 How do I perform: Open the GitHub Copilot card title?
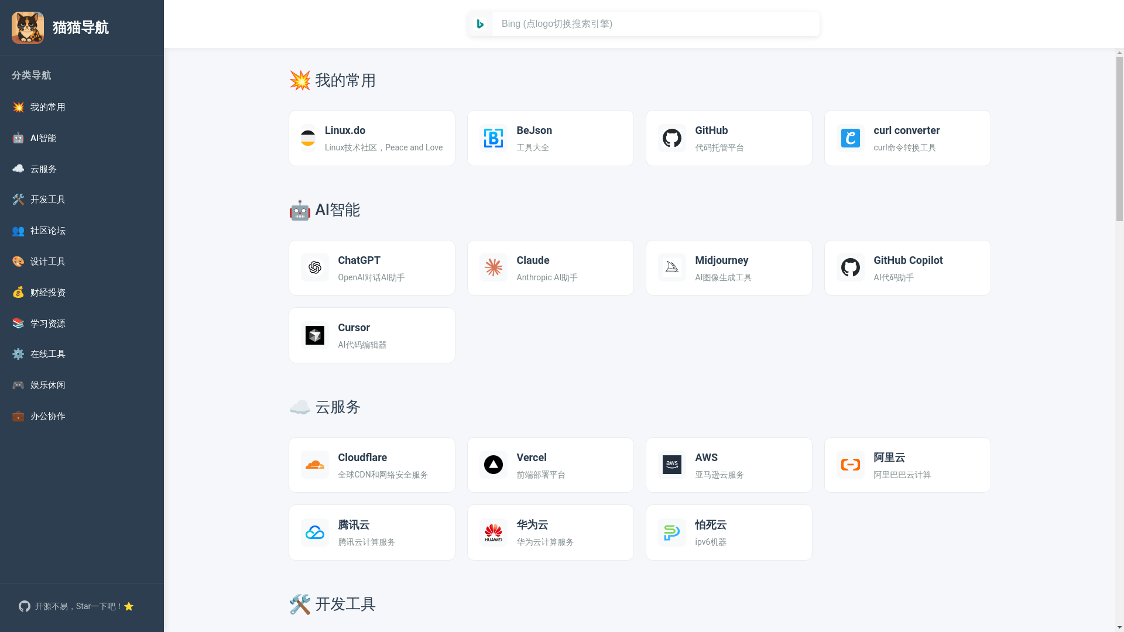coord(908,260)
